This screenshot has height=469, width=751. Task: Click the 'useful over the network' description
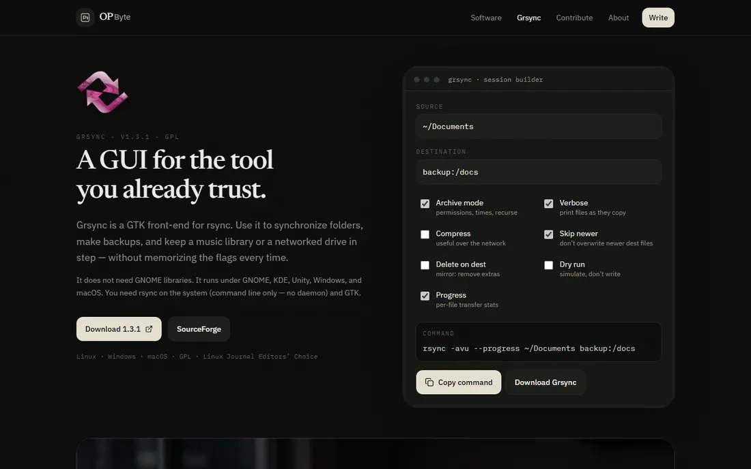point(471,243)
